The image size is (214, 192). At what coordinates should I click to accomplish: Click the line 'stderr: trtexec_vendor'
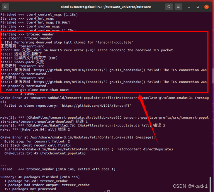26,38
